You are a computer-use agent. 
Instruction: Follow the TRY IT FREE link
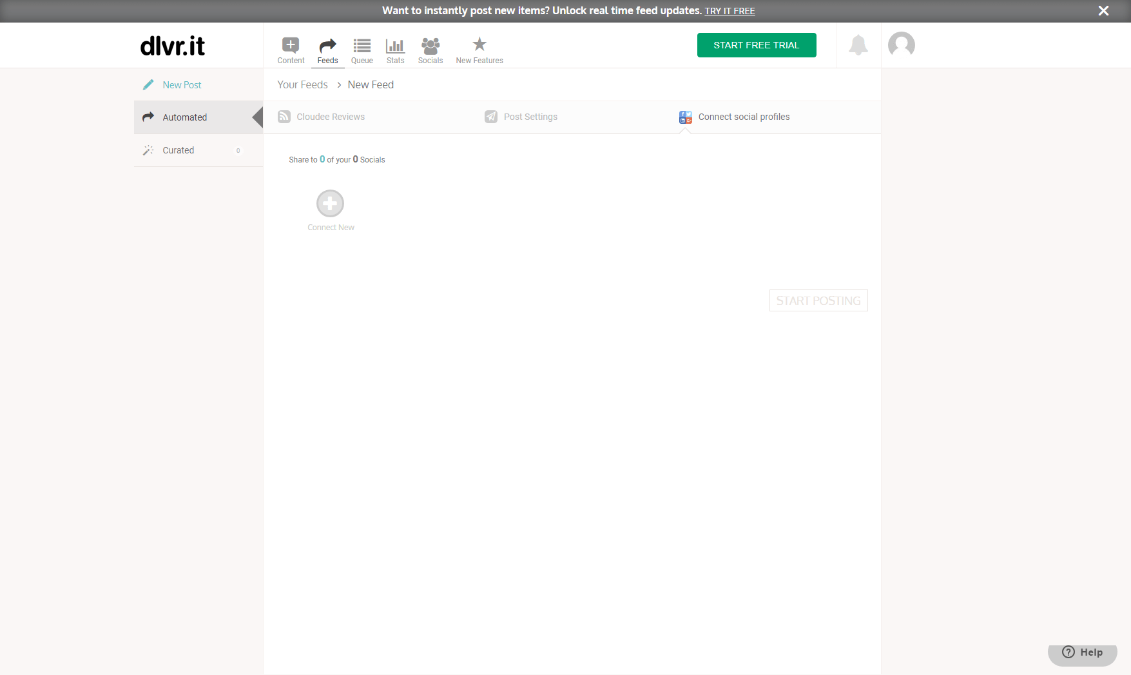coord(730,11)
